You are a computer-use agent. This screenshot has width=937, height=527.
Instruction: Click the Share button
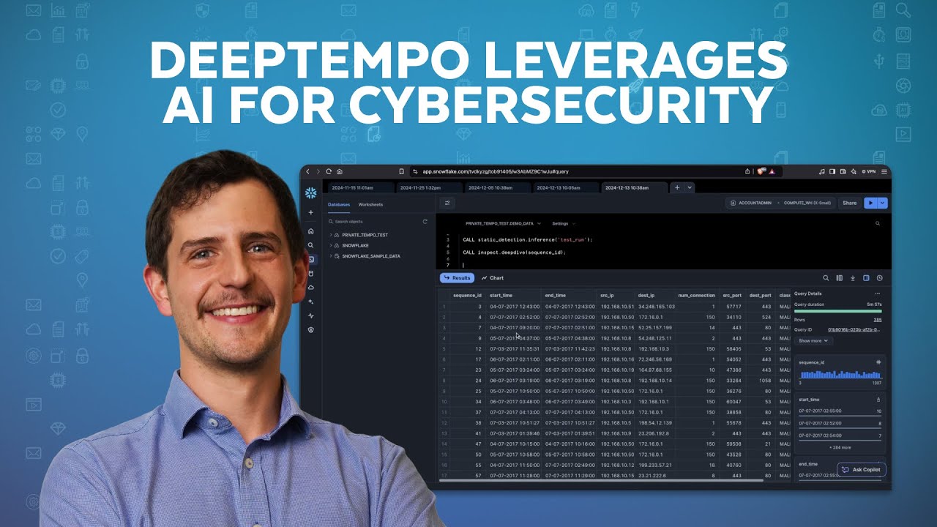[849, 203]
